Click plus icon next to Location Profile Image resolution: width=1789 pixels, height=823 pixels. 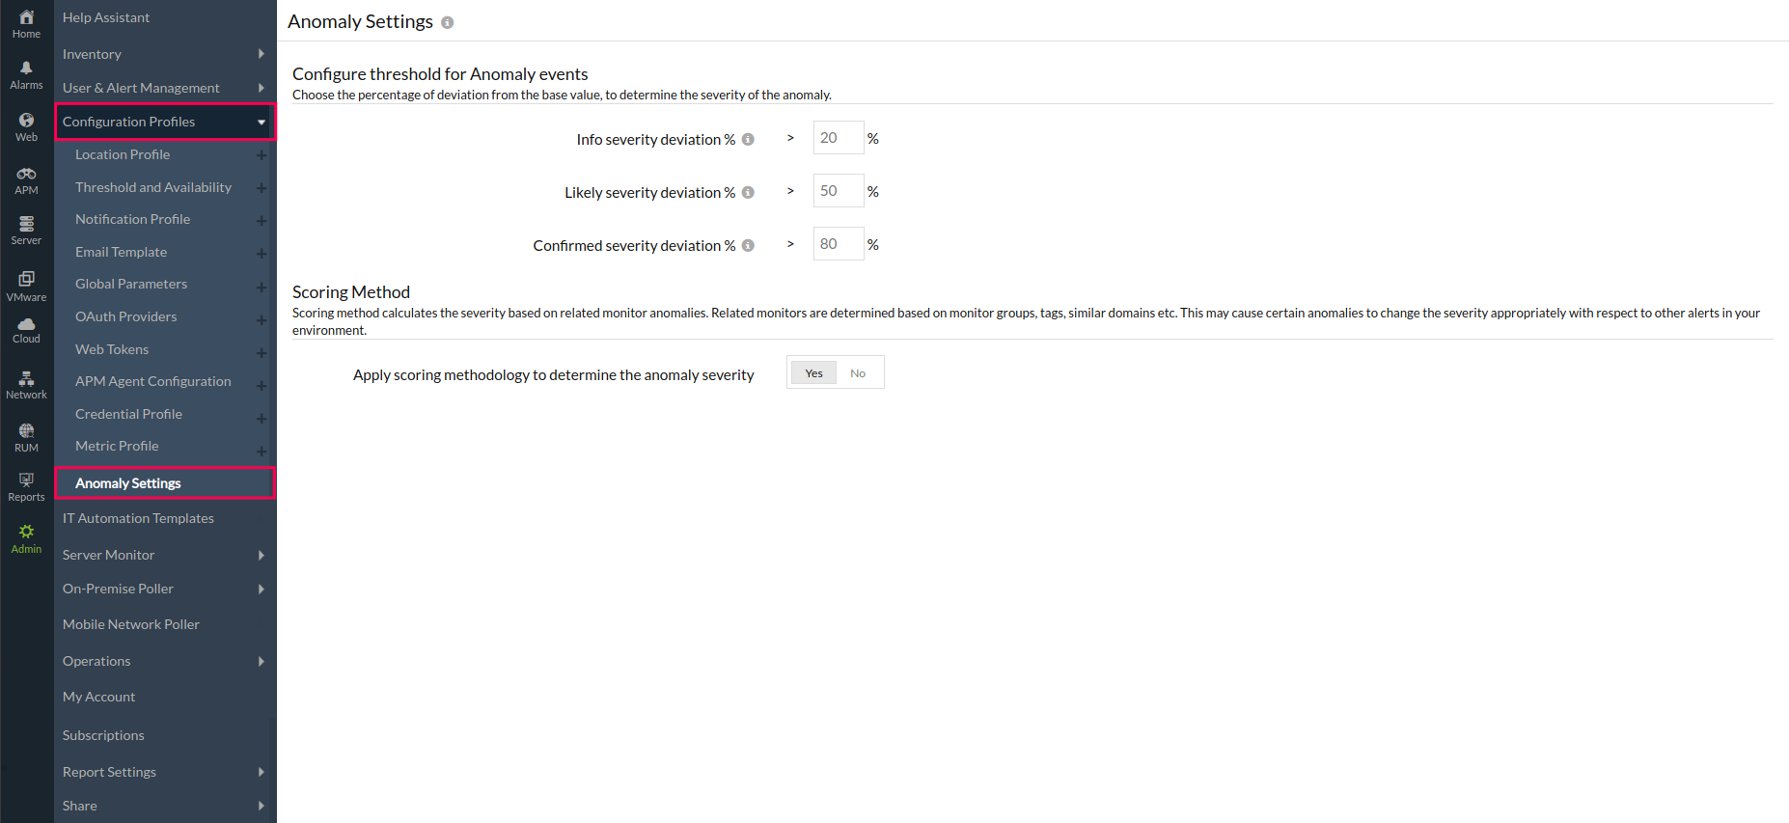(x=261, y=155)
